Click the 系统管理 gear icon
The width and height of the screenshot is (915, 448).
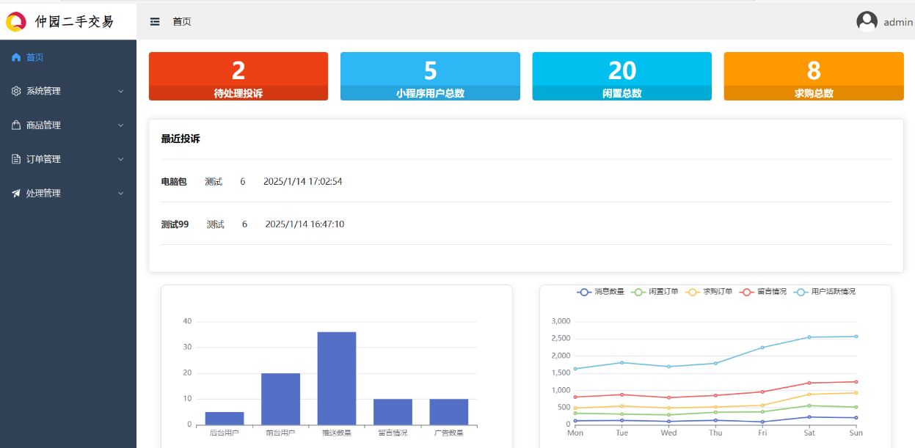click(x=16, y=91)
